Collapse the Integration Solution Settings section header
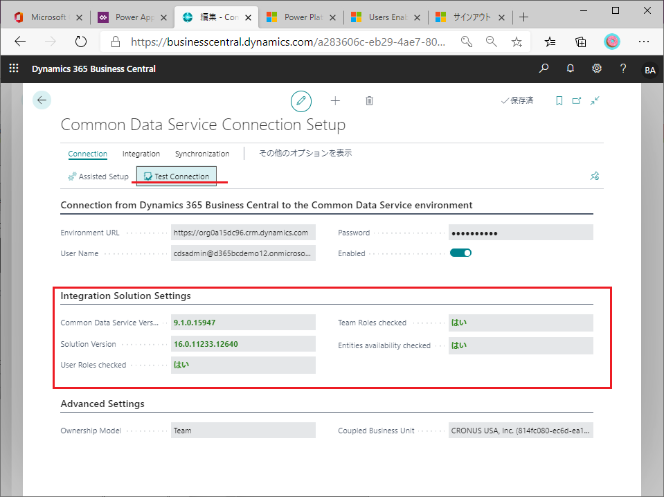Screen dimensions: 664x497 [x=125, y=296]
